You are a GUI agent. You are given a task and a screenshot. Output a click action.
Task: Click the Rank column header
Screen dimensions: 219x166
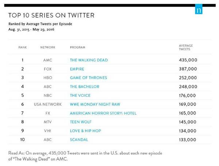[x=23, y=48]
